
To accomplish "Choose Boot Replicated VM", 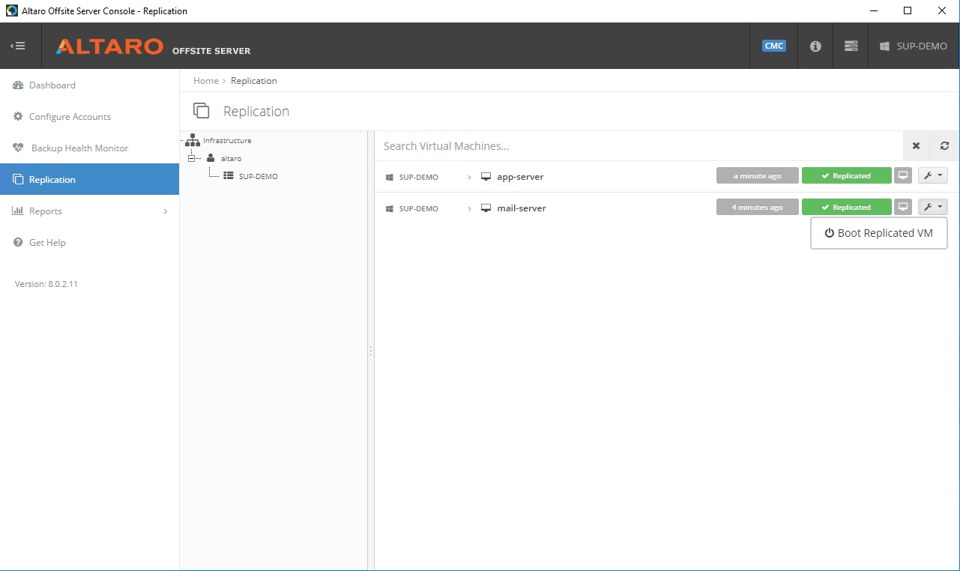I will 879,233.
